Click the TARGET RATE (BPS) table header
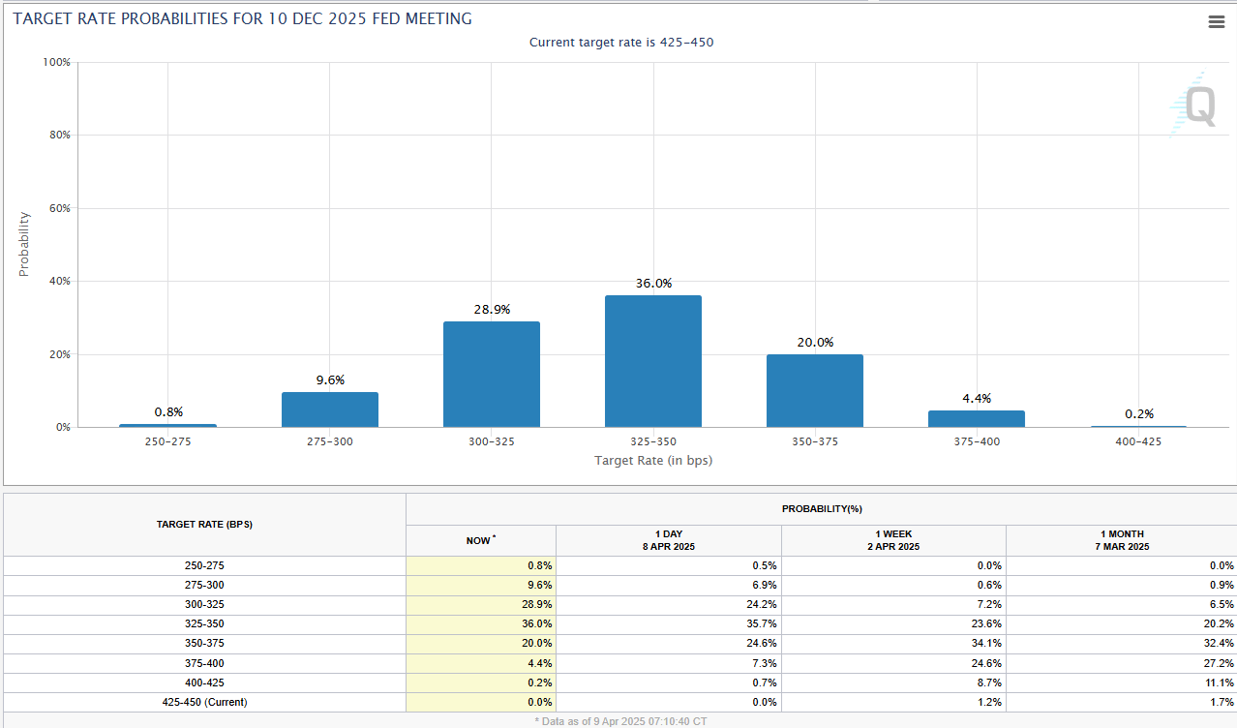This screenshot has width=1237, height=728. click(204, 524)
